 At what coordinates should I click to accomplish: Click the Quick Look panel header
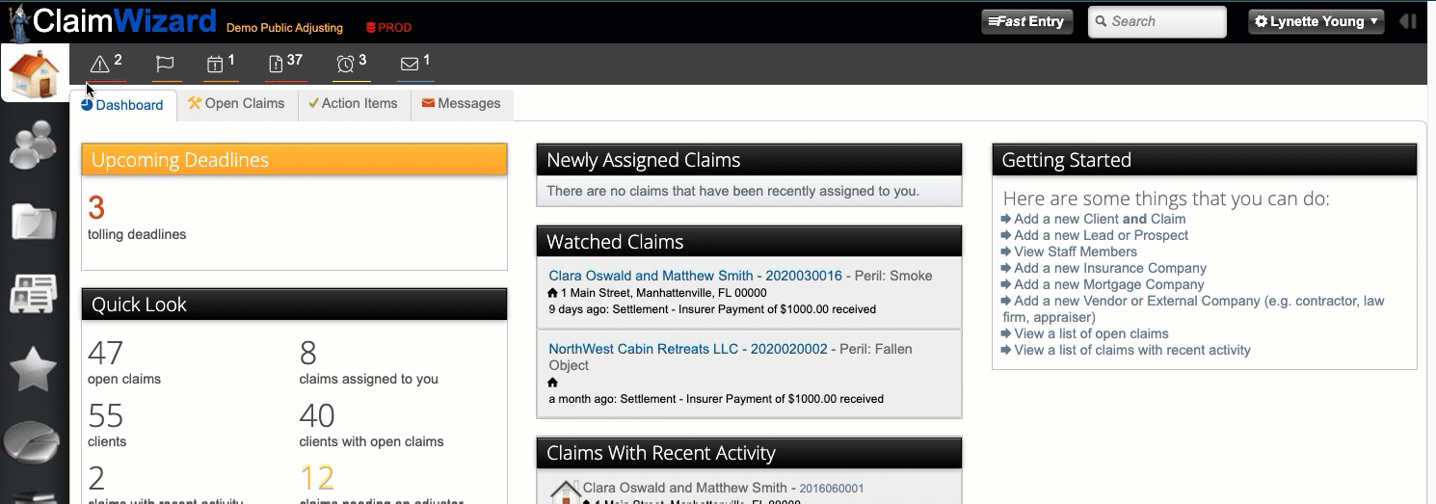294,305
